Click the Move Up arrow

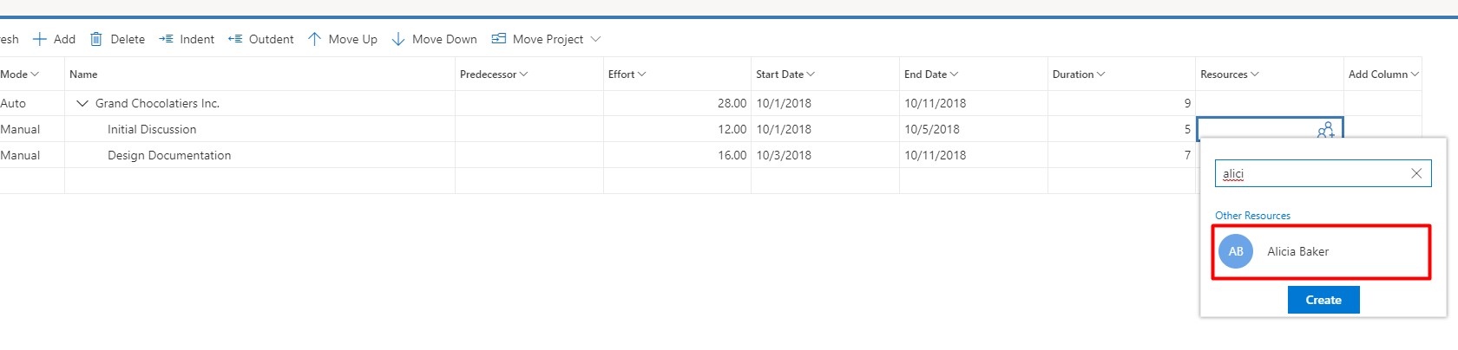(314, 39)
